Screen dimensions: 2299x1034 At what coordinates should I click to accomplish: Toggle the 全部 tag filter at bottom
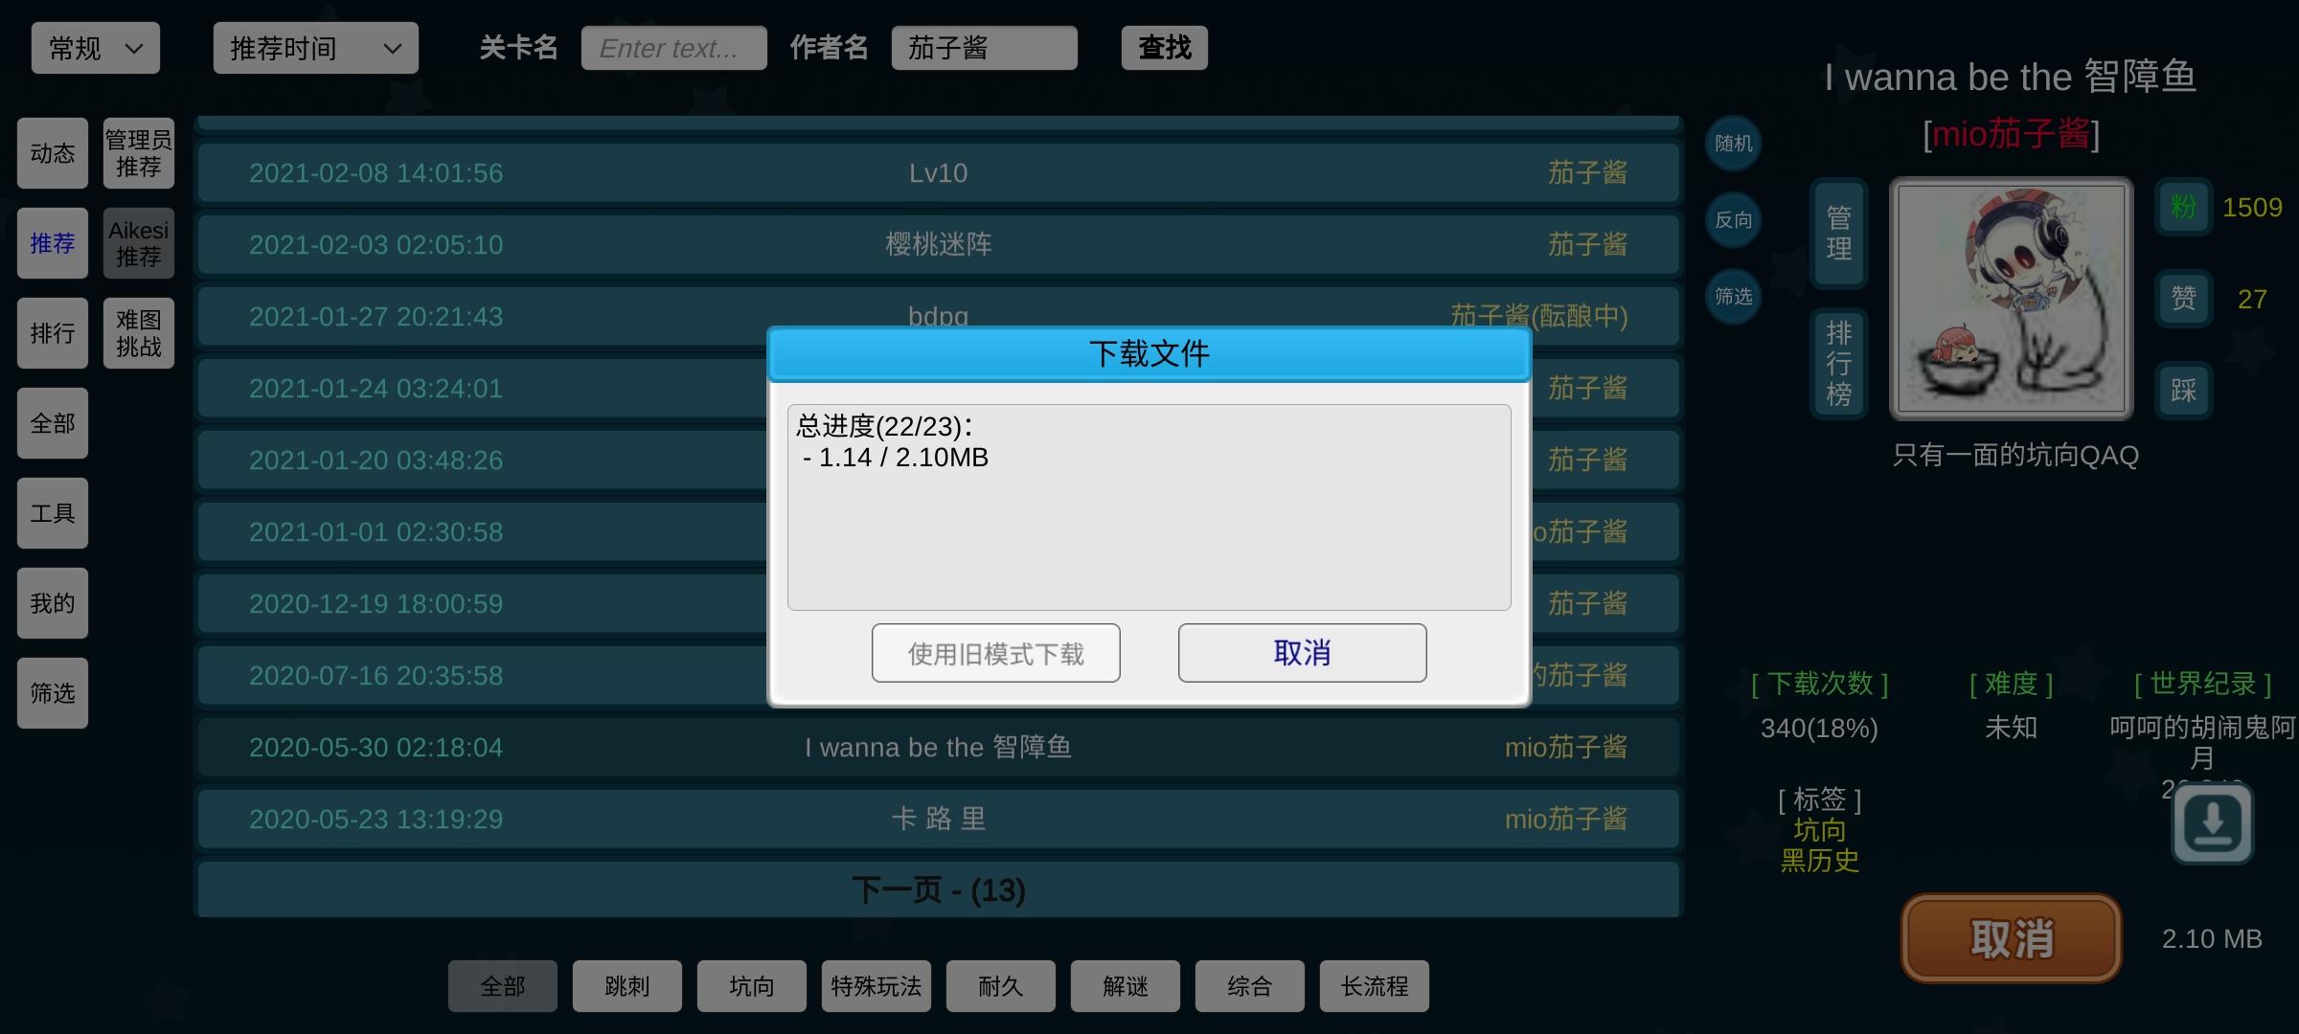coord(502,986)
